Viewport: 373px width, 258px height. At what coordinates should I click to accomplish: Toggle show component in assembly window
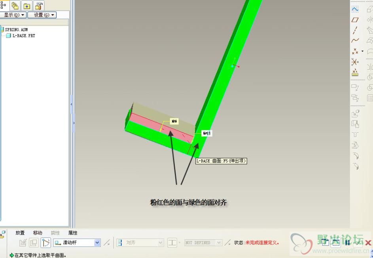coord(336,242)
